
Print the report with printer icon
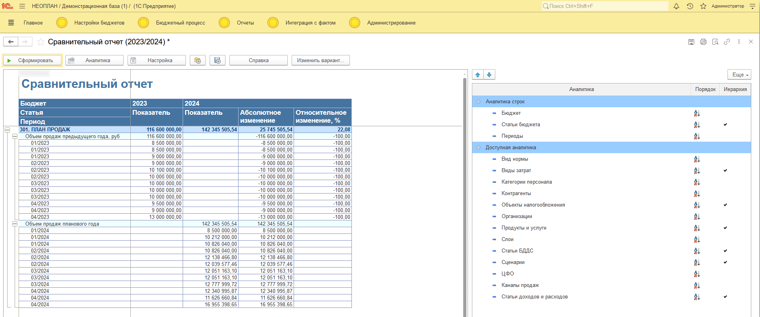tap(703, 42)
